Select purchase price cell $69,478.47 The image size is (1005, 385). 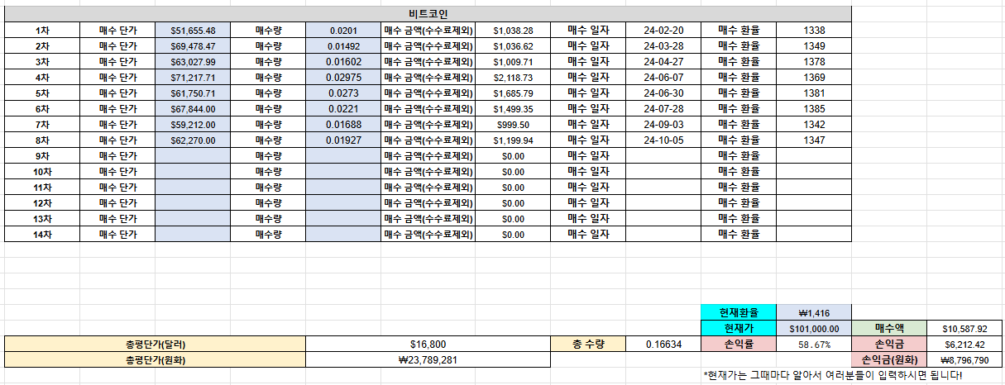point(193,46)
